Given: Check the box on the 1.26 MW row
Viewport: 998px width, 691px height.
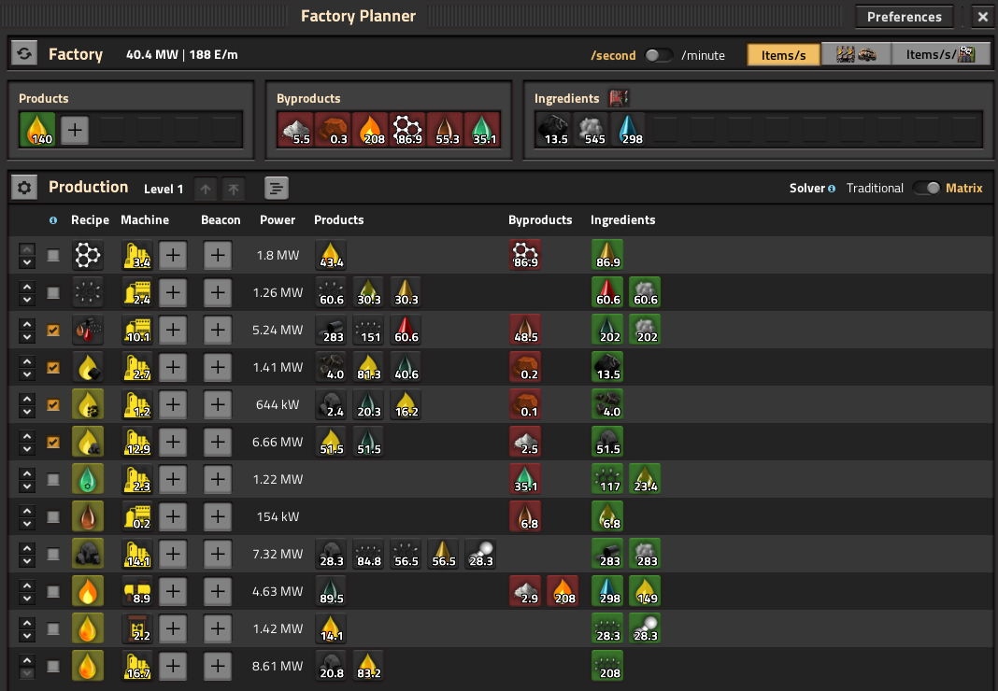Looking at the screenshot, I should [53, 292].
